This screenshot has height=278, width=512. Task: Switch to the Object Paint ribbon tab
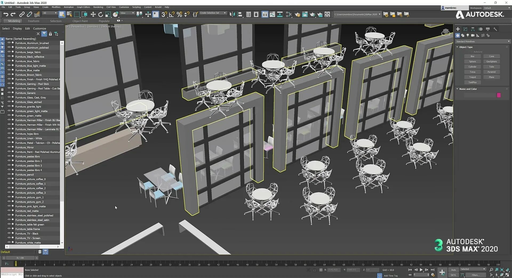pos(80,21)
